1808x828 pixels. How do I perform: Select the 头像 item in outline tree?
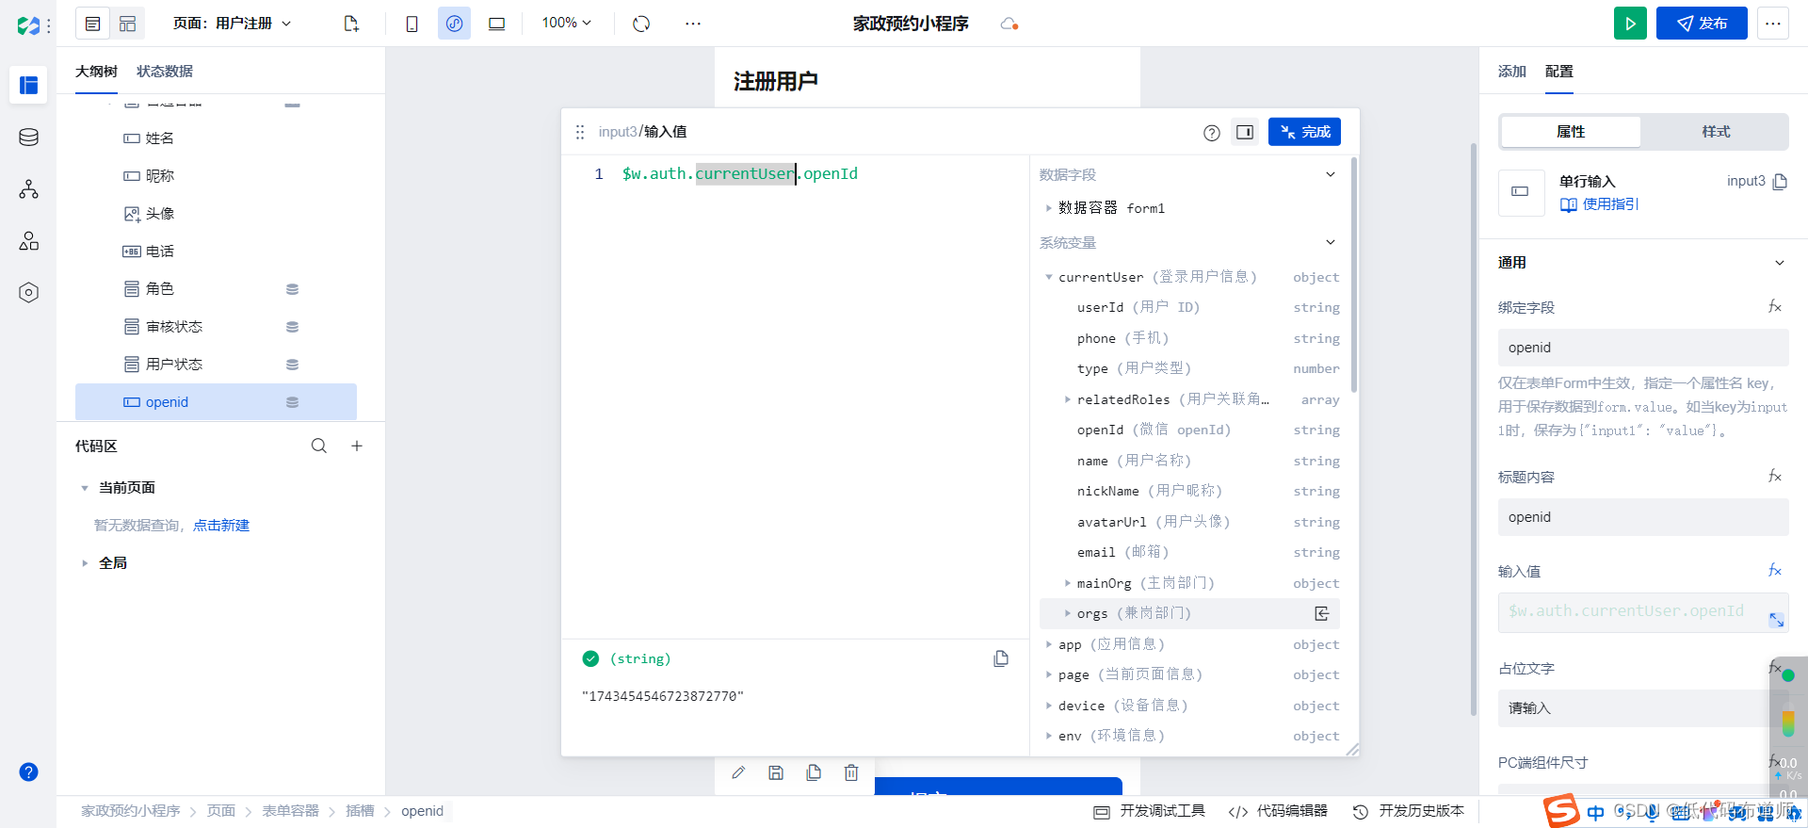216,214
